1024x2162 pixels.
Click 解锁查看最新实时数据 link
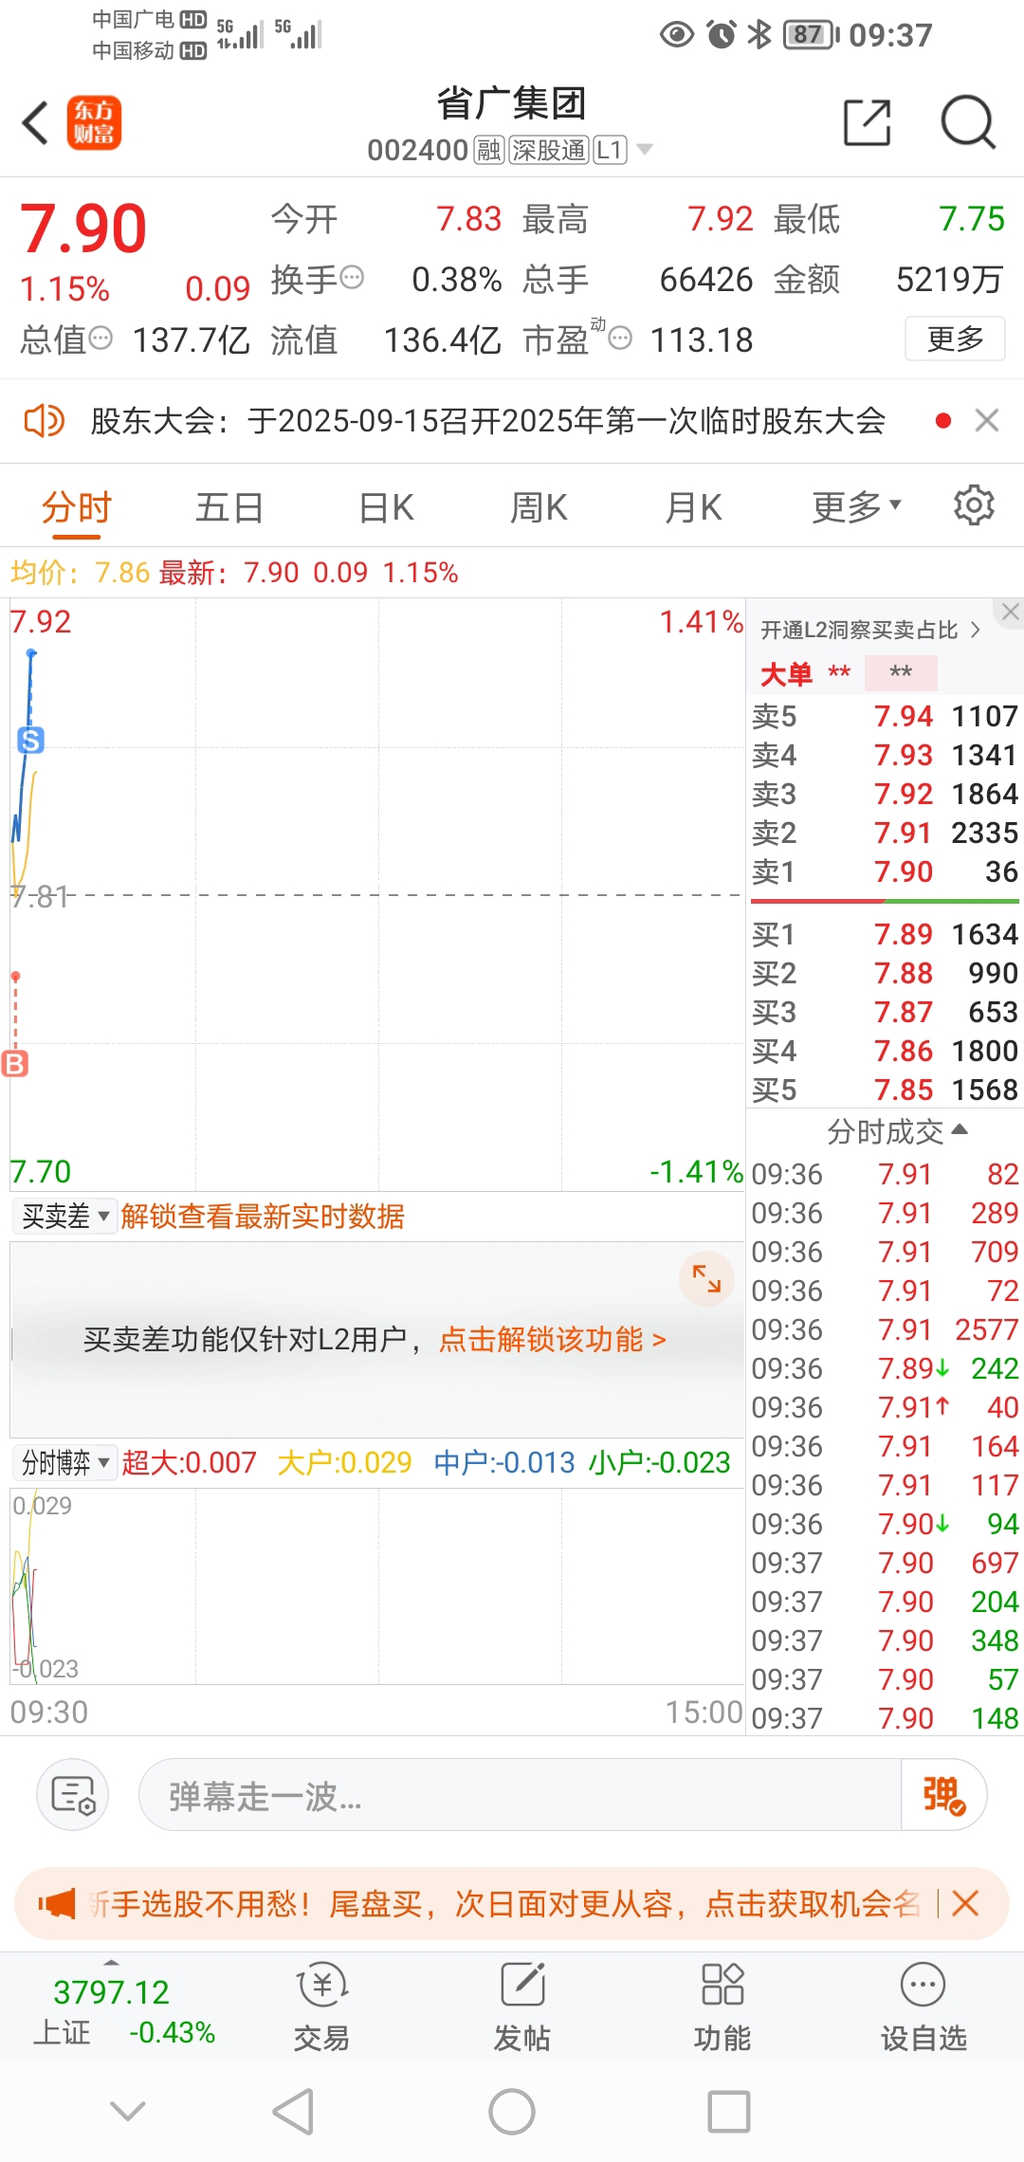(263, 1216)
